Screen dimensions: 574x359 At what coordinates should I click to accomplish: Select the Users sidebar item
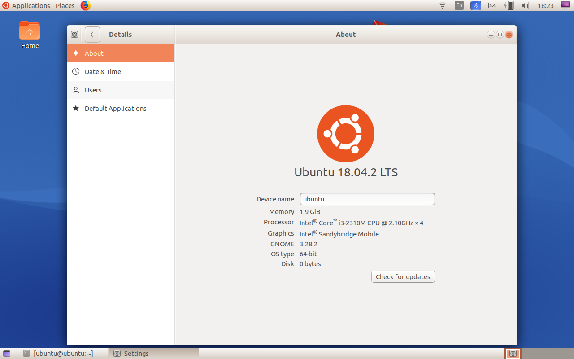click(x=93, y=90)
